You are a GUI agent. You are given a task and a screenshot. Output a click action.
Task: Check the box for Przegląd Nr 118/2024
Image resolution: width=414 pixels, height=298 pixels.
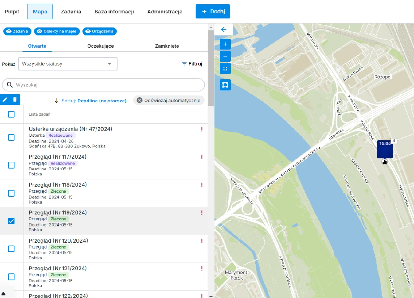coord(11,193)
